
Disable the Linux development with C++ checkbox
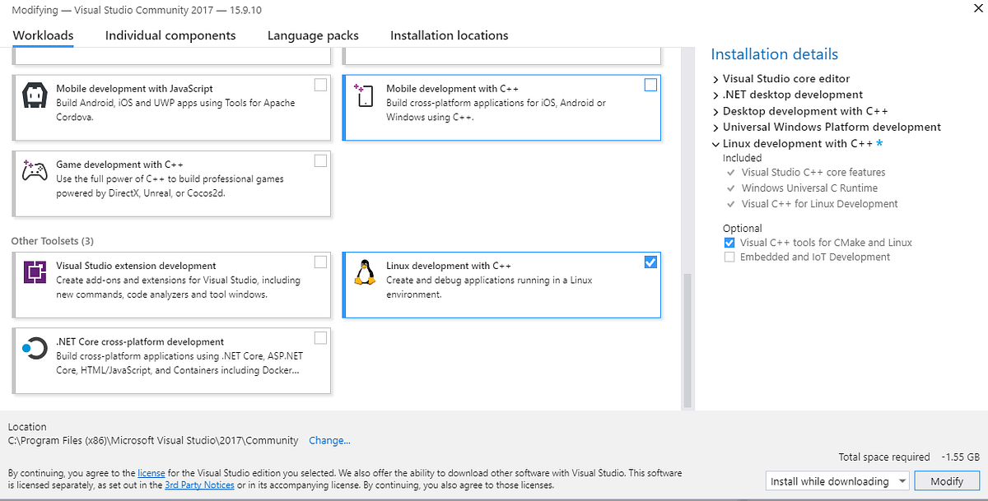pos(650,262)
